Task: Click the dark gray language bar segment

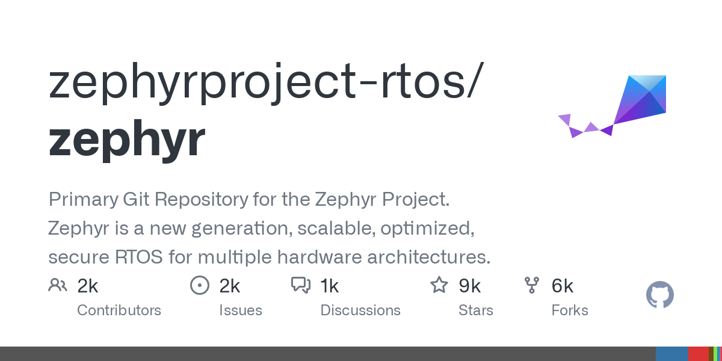Action: click(x=325, y=354)
